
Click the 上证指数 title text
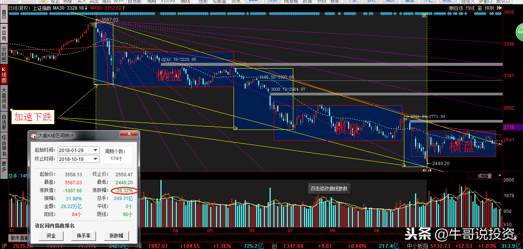pyautogui.click(x=42, y=8)
